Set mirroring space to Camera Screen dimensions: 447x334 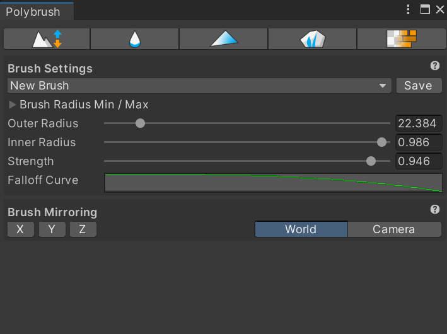[x=394, y=229]
